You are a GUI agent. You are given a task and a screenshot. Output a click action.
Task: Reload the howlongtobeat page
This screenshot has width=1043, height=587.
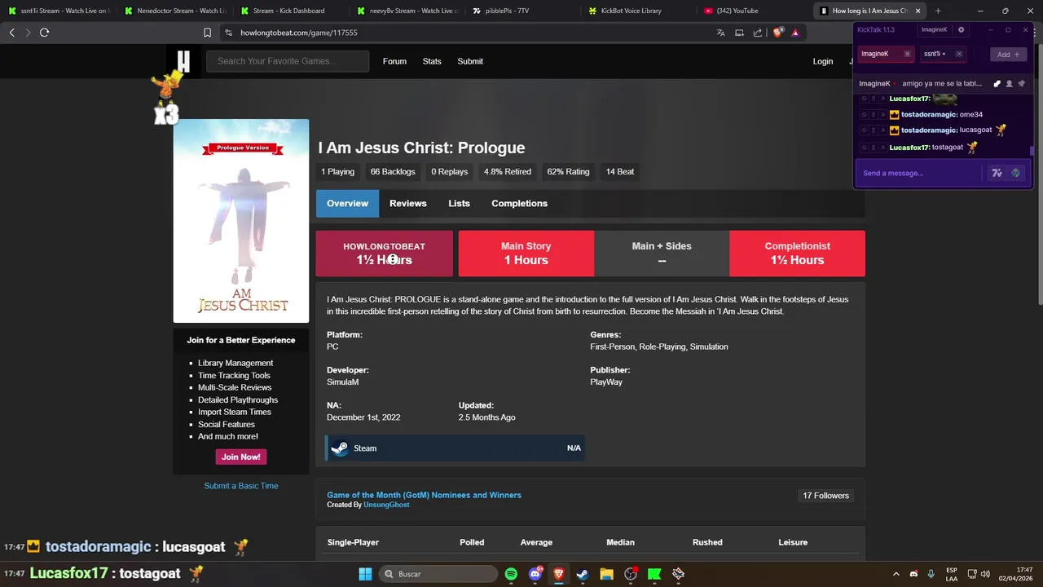click(x=44, y=33)
